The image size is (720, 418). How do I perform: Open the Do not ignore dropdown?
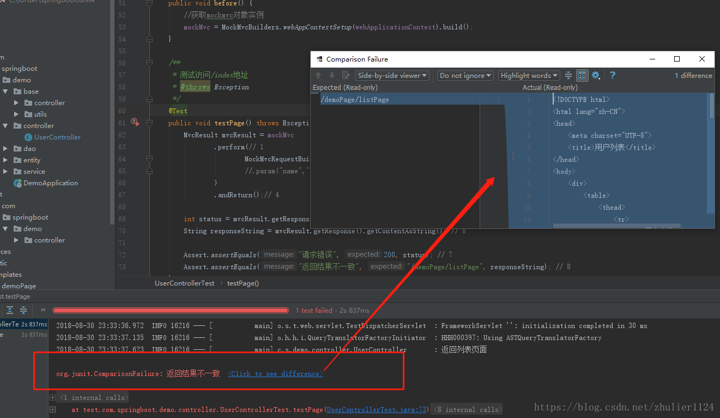pos(465,76)
